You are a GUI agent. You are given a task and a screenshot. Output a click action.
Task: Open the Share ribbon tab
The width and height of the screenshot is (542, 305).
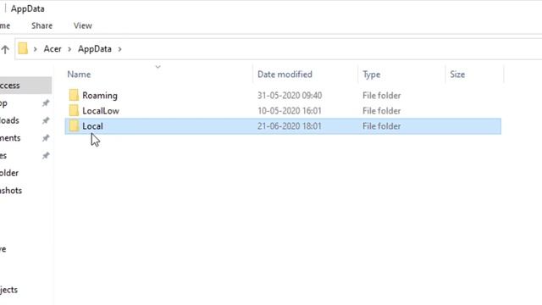click(x=41, y=25)
